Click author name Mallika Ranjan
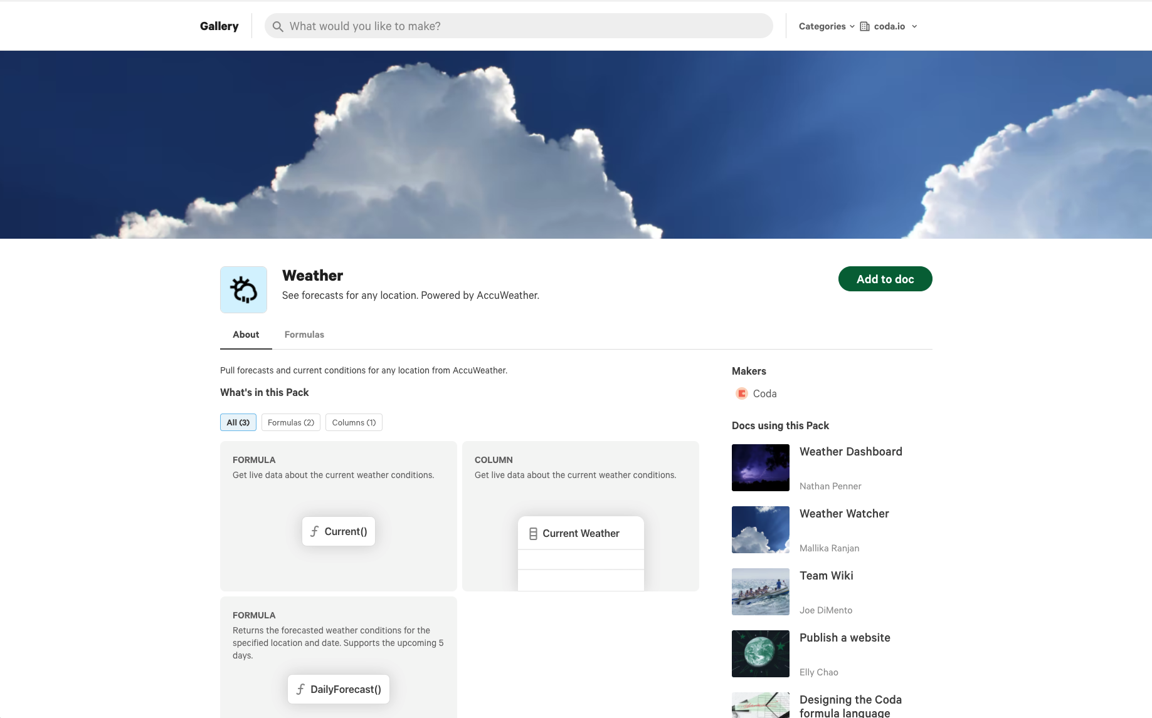Screen dimensions: 1152x718 [x=829, y=548]
